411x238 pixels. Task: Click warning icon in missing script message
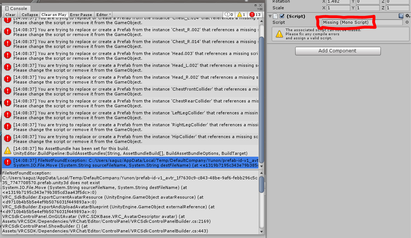pyautogui.click(x=279, y=34)
